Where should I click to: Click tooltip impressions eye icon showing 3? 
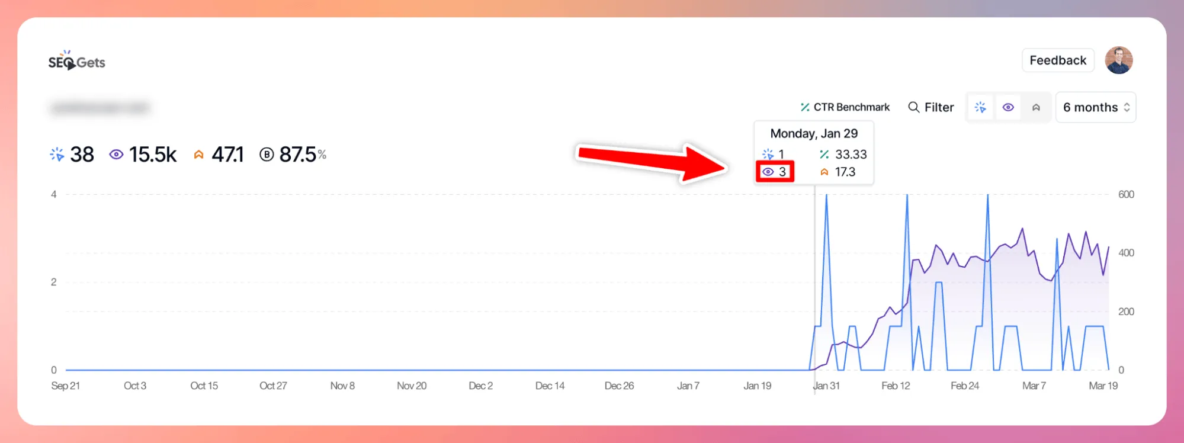(x=768, y=172)
